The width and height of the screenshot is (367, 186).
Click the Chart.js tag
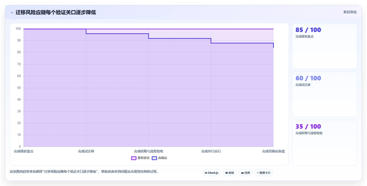pos(212,173)
